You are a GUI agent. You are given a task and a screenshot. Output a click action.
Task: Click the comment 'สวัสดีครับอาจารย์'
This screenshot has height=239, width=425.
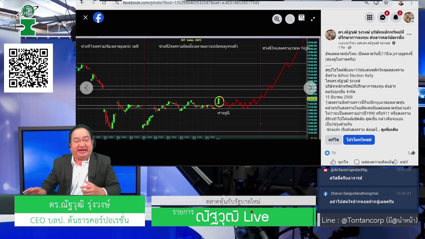click(346, 178)
